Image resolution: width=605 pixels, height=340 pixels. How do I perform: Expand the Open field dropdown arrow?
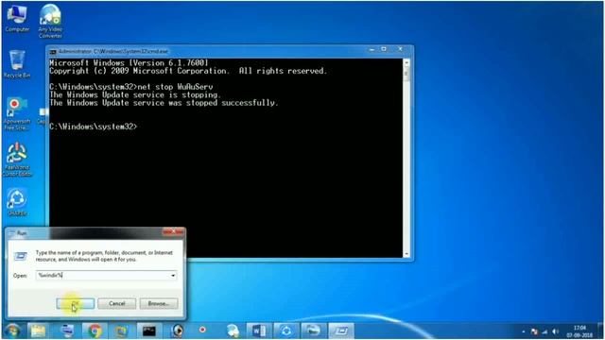coord(173,275)
